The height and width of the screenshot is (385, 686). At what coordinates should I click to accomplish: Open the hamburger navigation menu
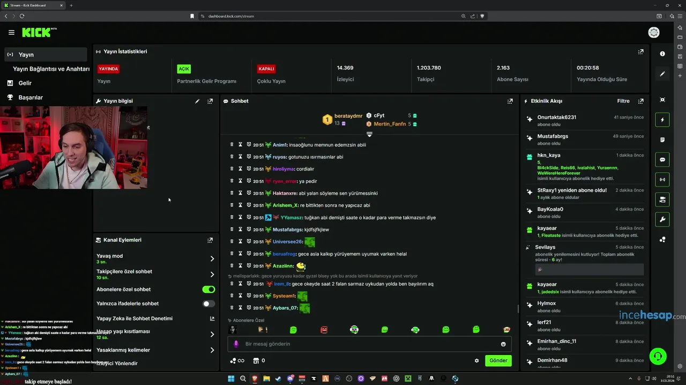[x=11, y=33]
